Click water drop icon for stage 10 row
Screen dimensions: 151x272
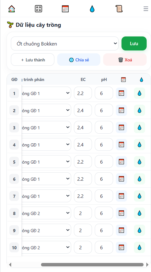(x=140, y=247)
